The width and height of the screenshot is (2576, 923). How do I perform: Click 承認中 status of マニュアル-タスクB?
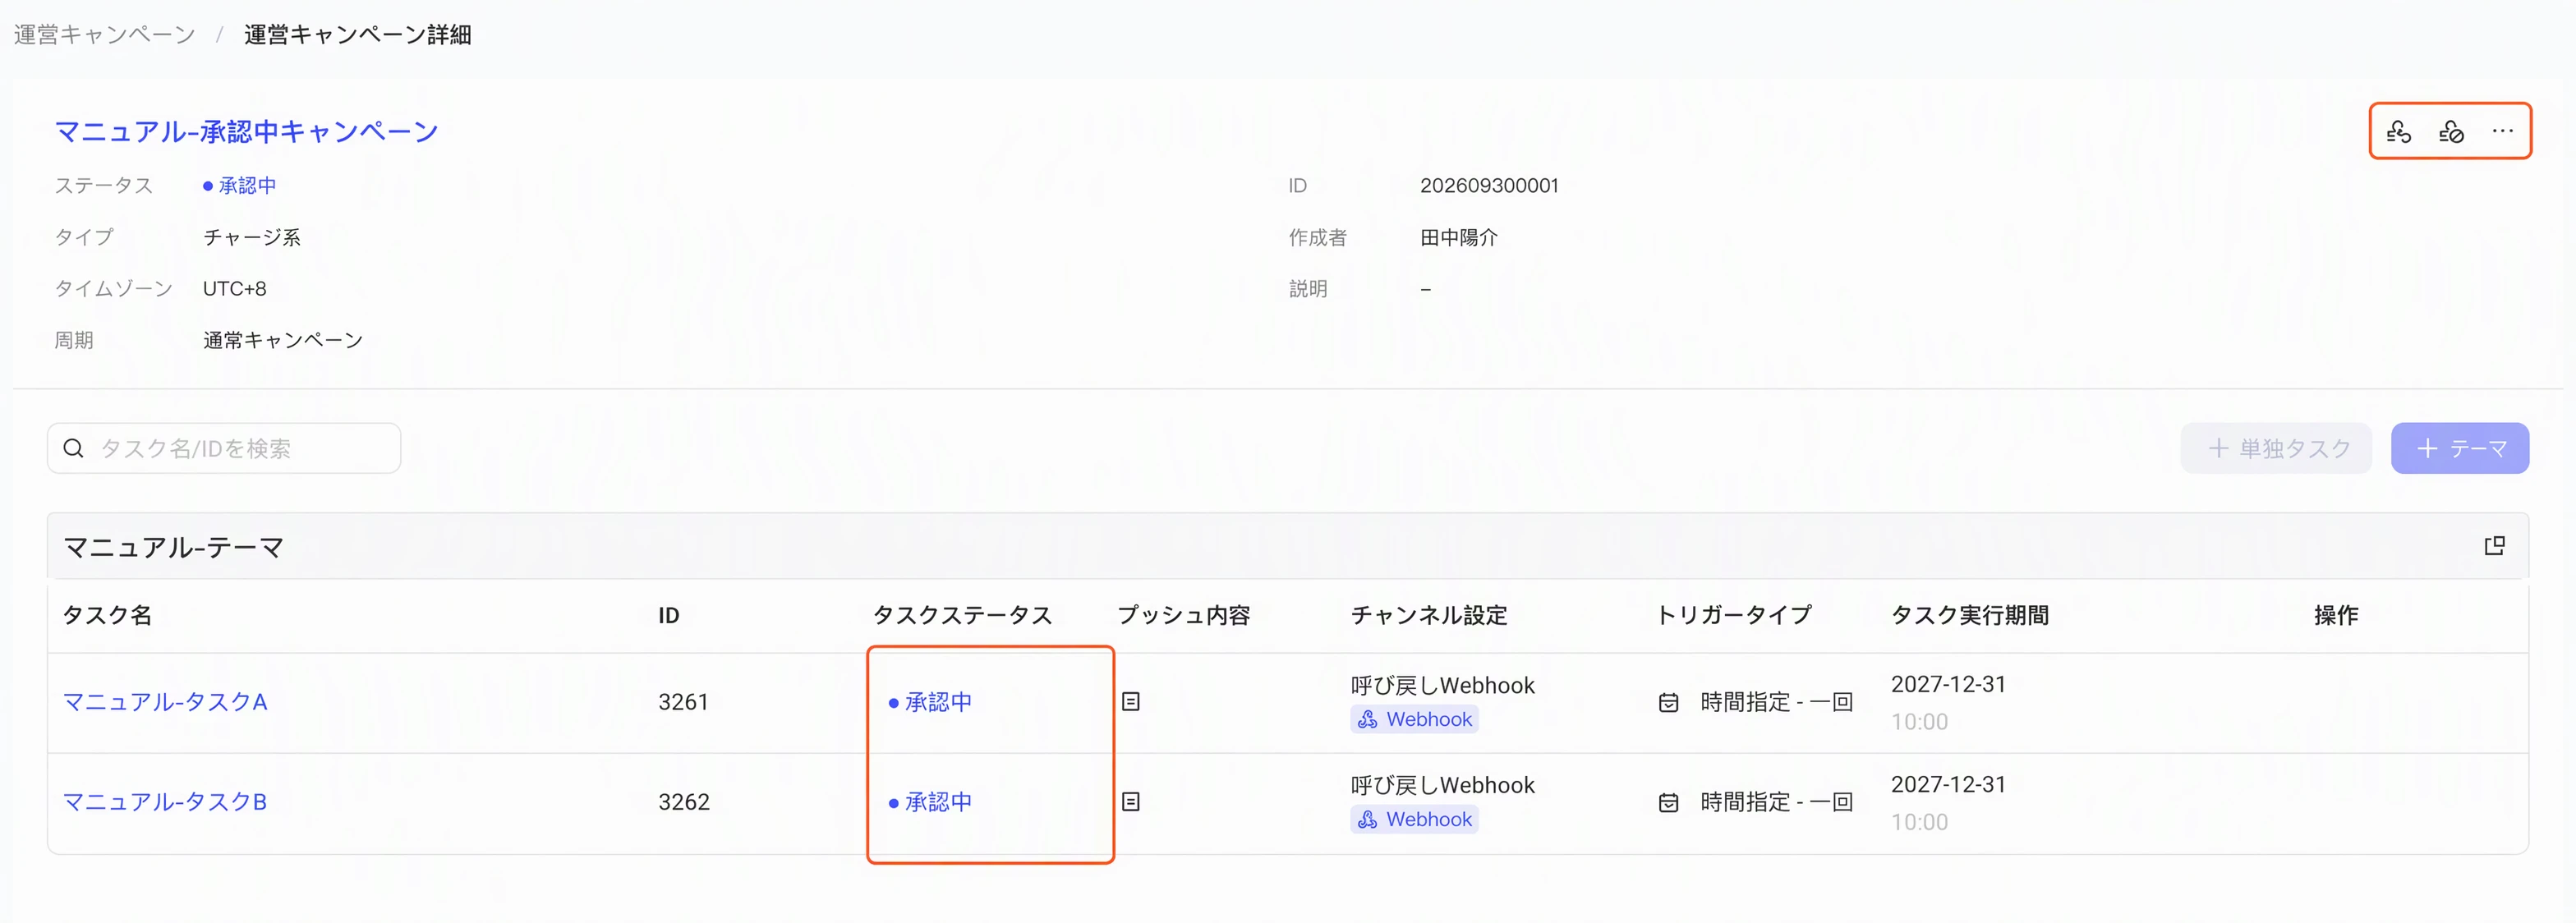930,802
